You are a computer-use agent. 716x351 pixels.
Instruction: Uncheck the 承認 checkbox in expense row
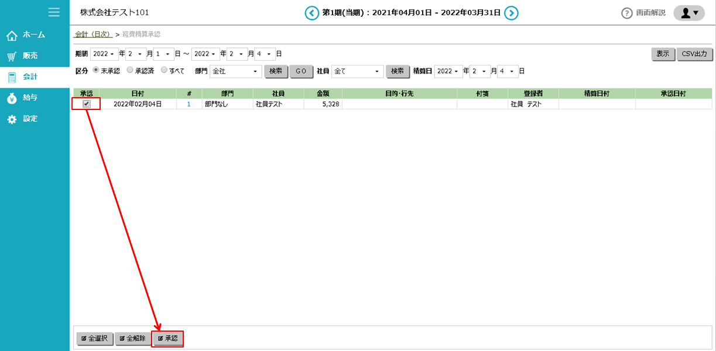click(x=87, y=104)
